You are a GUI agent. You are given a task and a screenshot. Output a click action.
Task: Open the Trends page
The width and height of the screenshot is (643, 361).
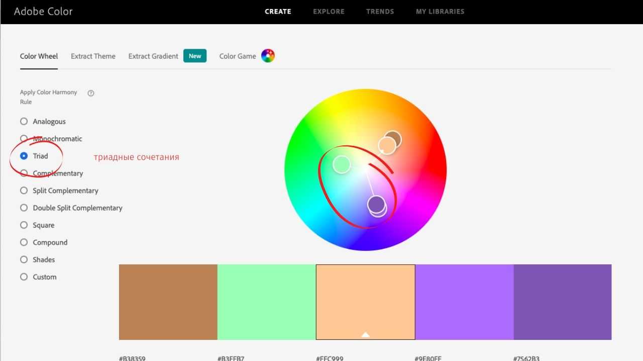click(380, 12)
